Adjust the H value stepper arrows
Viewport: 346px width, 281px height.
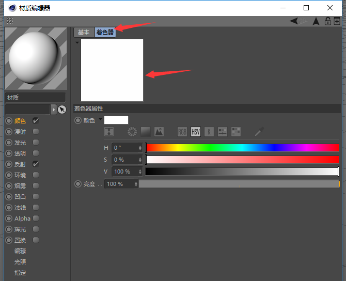(x=140, y=148)
